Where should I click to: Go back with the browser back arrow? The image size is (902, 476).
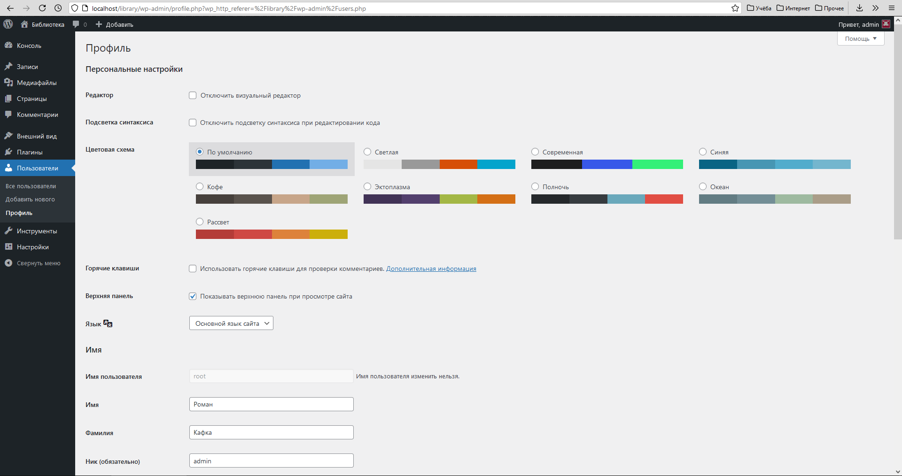coord(10,8)
